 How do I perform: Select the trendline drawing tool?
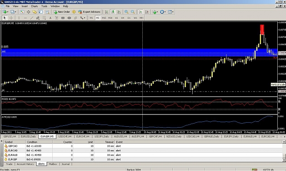coord(32,18)
